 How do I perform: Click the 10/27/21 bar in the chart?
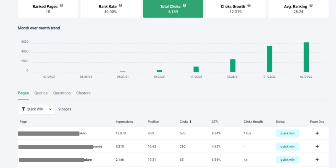point(160,71)
